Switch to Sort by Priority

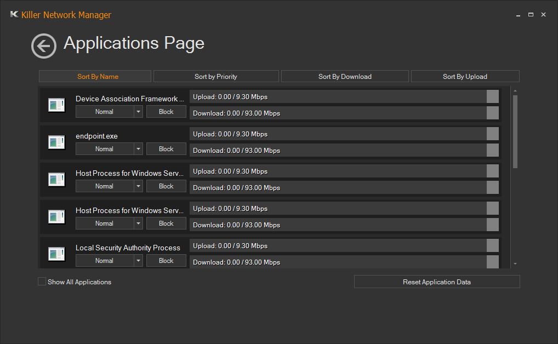click(216, 77)
